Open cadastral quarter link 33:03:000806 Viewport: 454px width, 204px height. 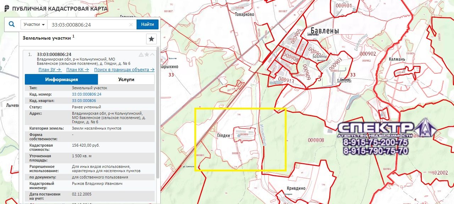[84, 101]
